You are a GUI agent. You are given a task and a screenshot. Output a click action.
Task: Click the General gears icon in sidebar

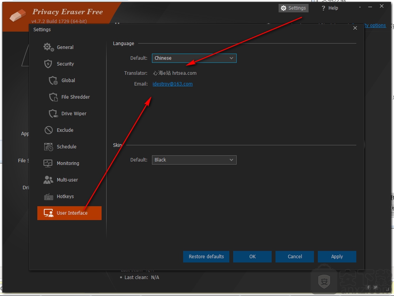click(48, 47)
